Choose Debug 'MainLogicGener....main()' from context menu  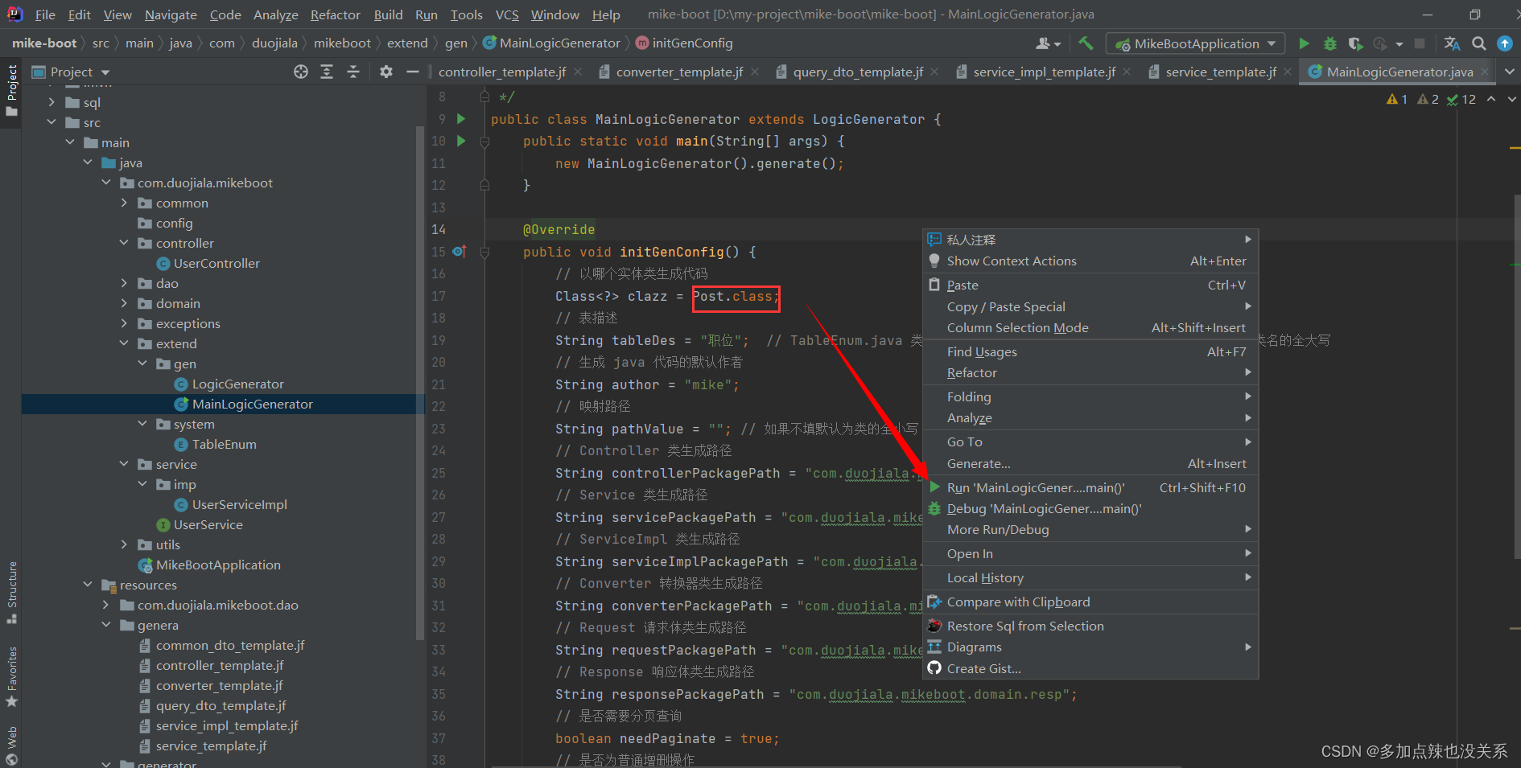[x=1090, y=508]
